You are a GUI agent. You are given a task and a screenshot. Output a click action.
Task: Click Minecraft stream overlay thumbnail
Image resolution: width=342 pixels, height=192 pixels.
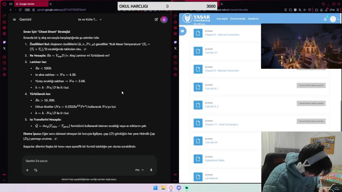pos(301,46)
